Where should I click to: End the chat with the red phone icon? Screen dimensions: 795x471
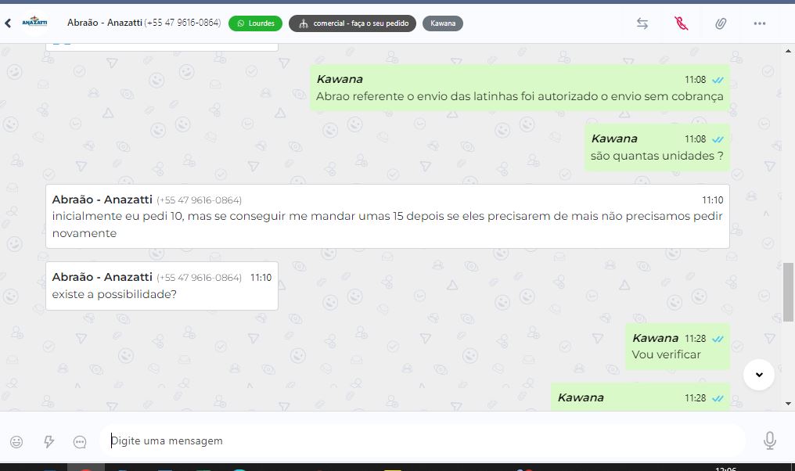click(x=682, y=23)
